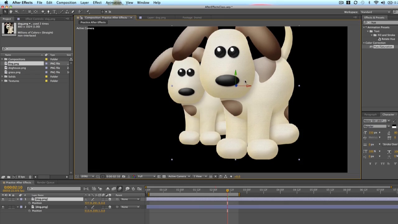Select the Rotation tool
The height and width of the screenshot is (224, 398).
[x=24, y=12]
